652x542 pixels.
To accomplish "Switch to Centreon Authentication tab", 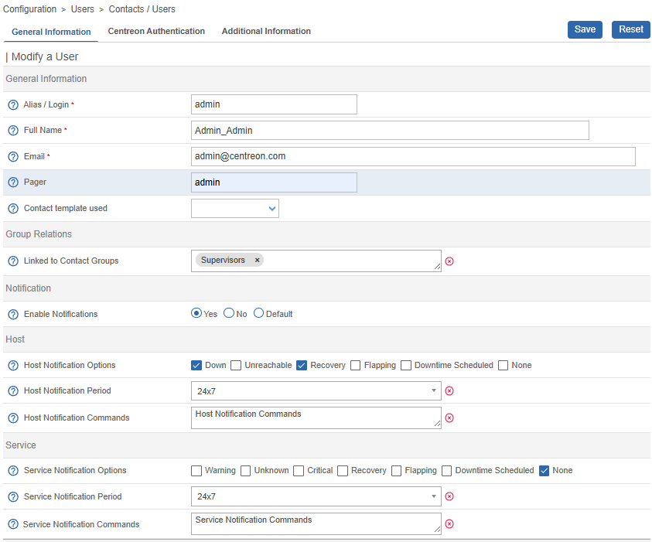I will [x=156, y=32].
